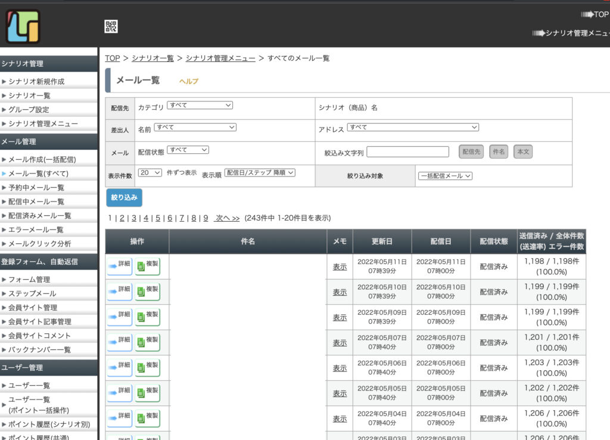Image resolution: width=610 pixels, height=440 pixels.
Task: Click the 絞込み文字列 text input field
Action: click(407, 152)
